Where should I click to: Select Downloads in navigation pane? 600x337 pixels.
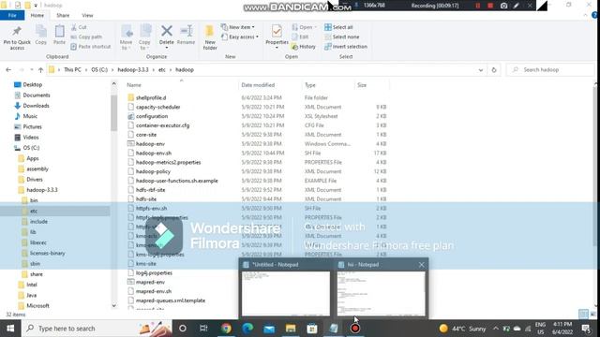coord(36,106)
